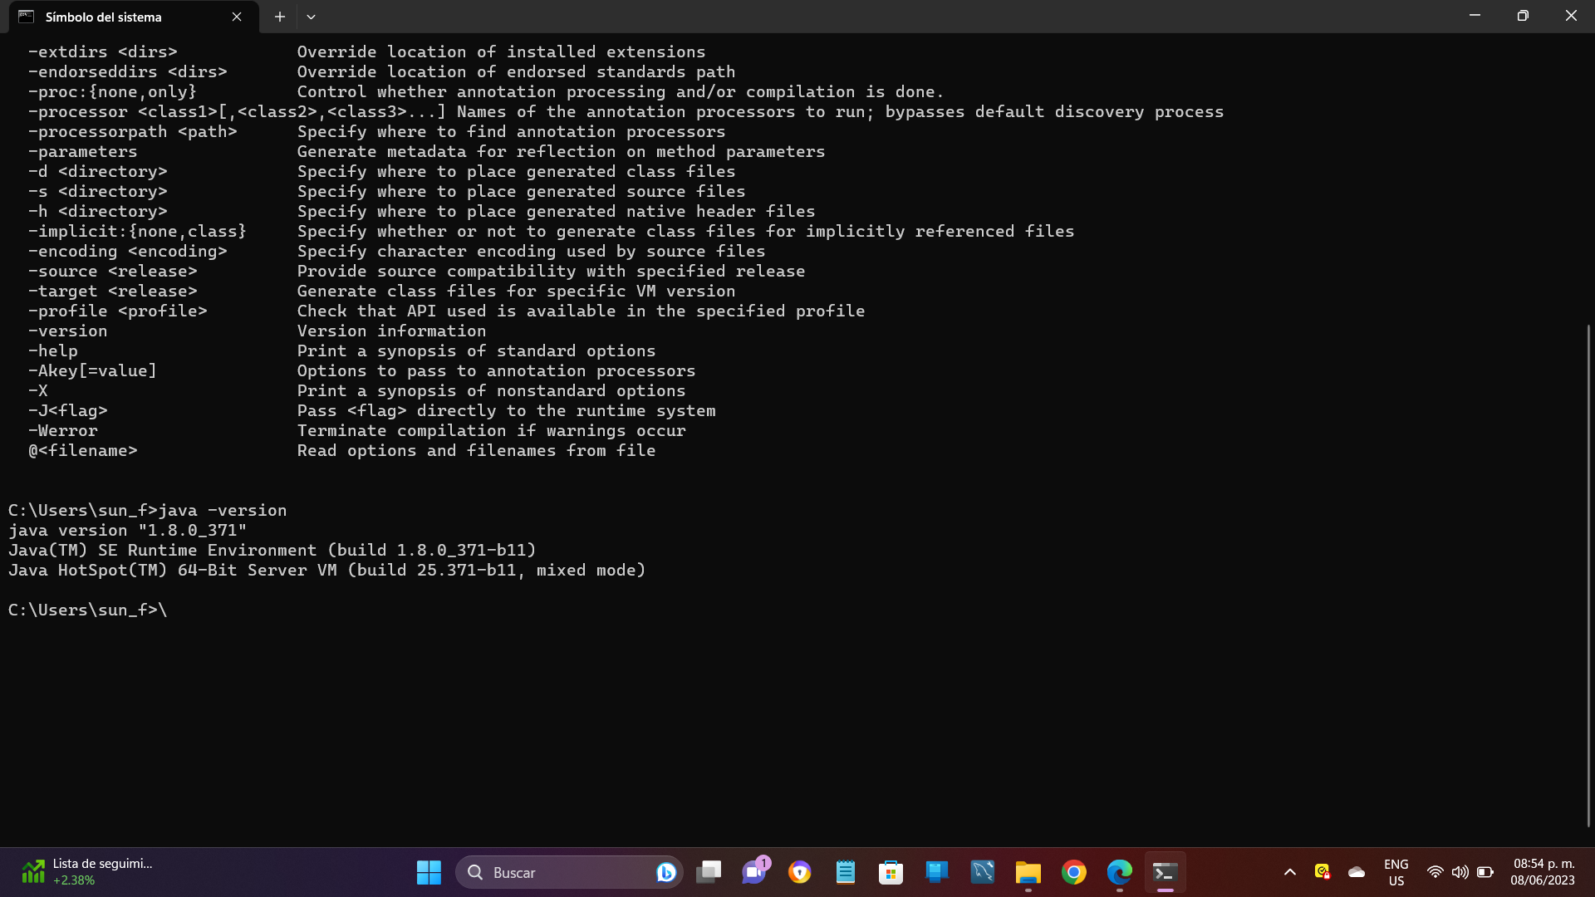Screen dimensions: 1595x897
Task: Click the Java HotSpot(TM) 64-Bit Server line
Action: 326,570
